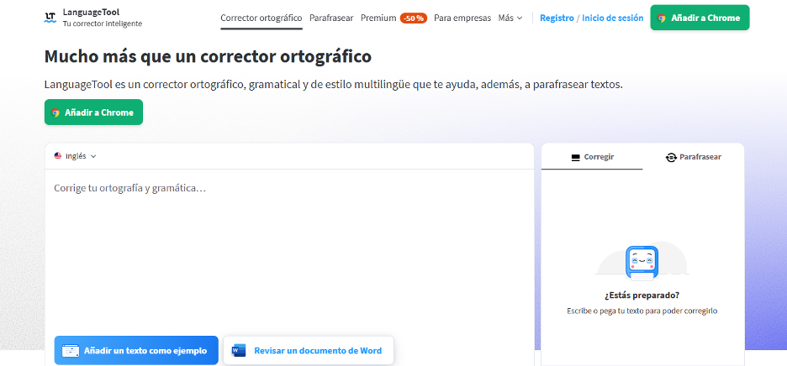Click the Inicio de sesión link
This screenshot has height=366, width=787.
[x=613, y=18]
